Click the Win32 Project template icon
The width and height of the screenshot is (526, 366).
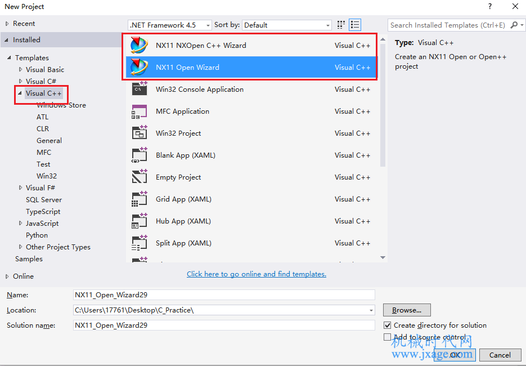click(x=140, y=133)
